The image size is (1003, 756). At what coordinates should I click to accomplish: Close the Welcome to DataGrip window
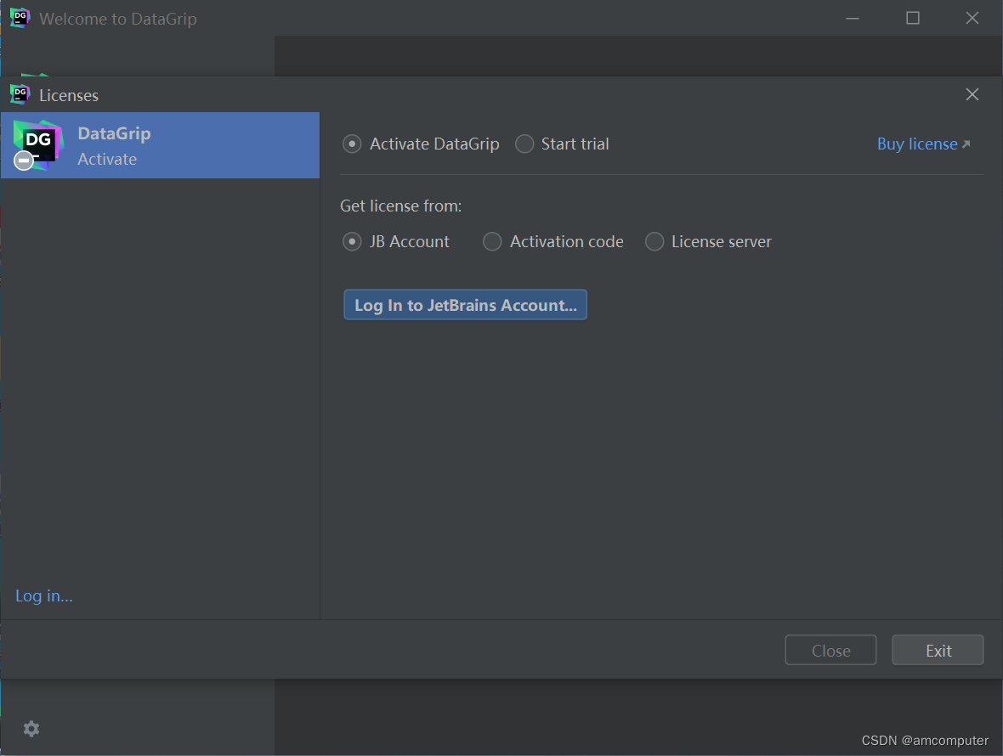click(972, 18)
